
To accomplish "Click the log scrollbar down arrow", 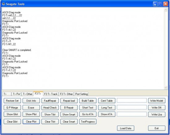I will coord(166,88).
